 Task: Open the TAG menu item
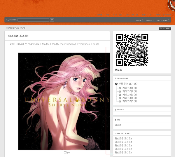point(107,15)
